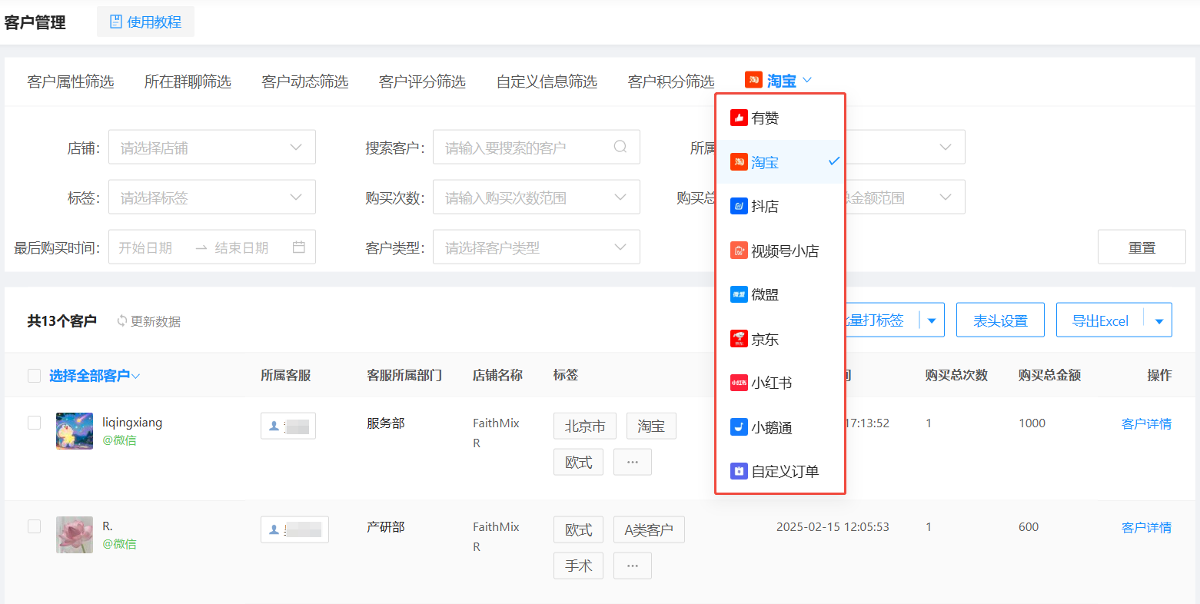Open the 购买总金额范围 dropdown

pyautogui.click(x=906, y=197)
